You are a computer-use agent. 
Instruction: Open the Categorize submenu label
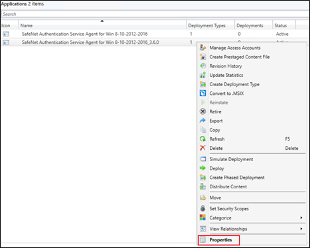[x=220, y=217]
